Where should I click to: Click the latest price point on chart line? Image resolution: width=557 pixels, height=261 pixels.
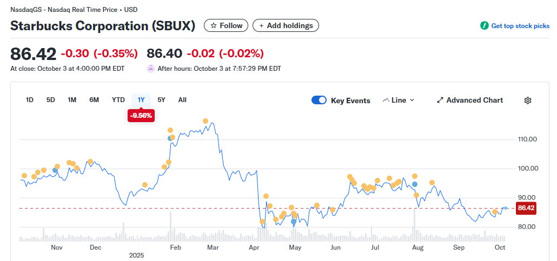pos(505,208)
